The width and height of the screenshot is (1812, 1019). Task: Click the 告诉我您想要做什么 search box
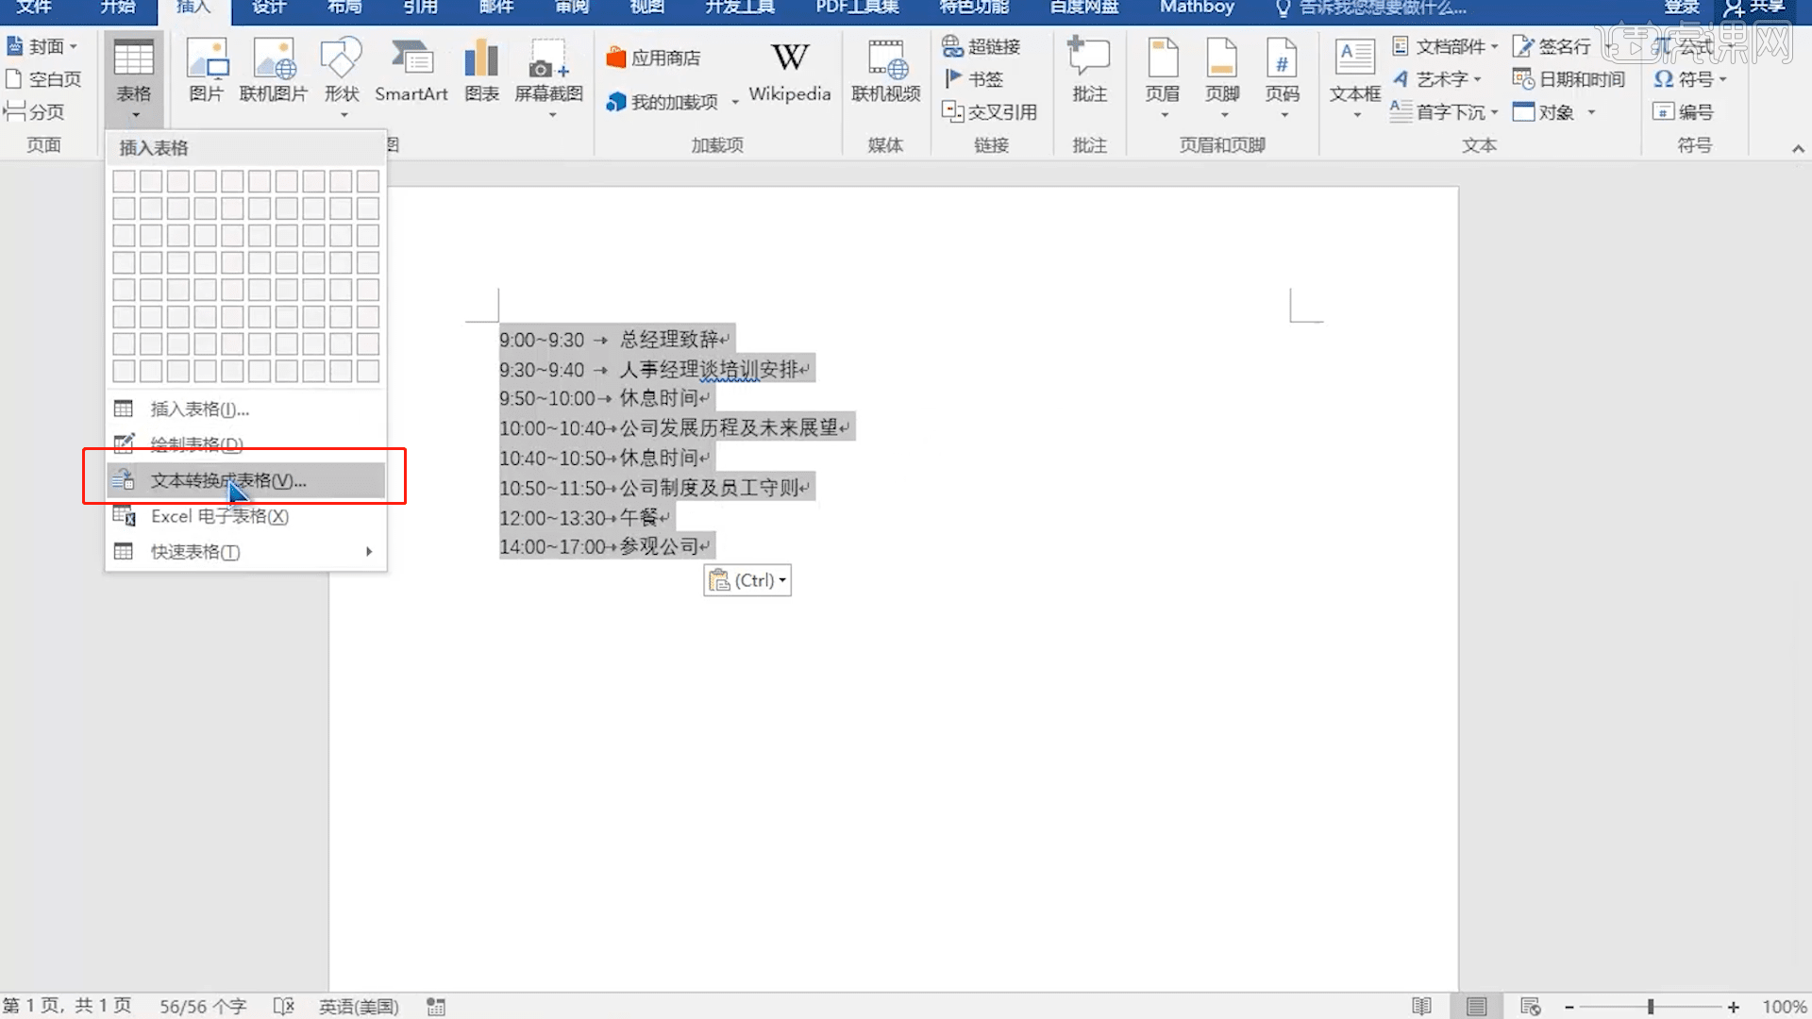pyautogui.click(x=1370, y=8)
